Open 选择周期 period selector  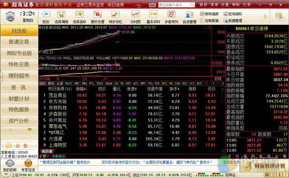[62, 17]
